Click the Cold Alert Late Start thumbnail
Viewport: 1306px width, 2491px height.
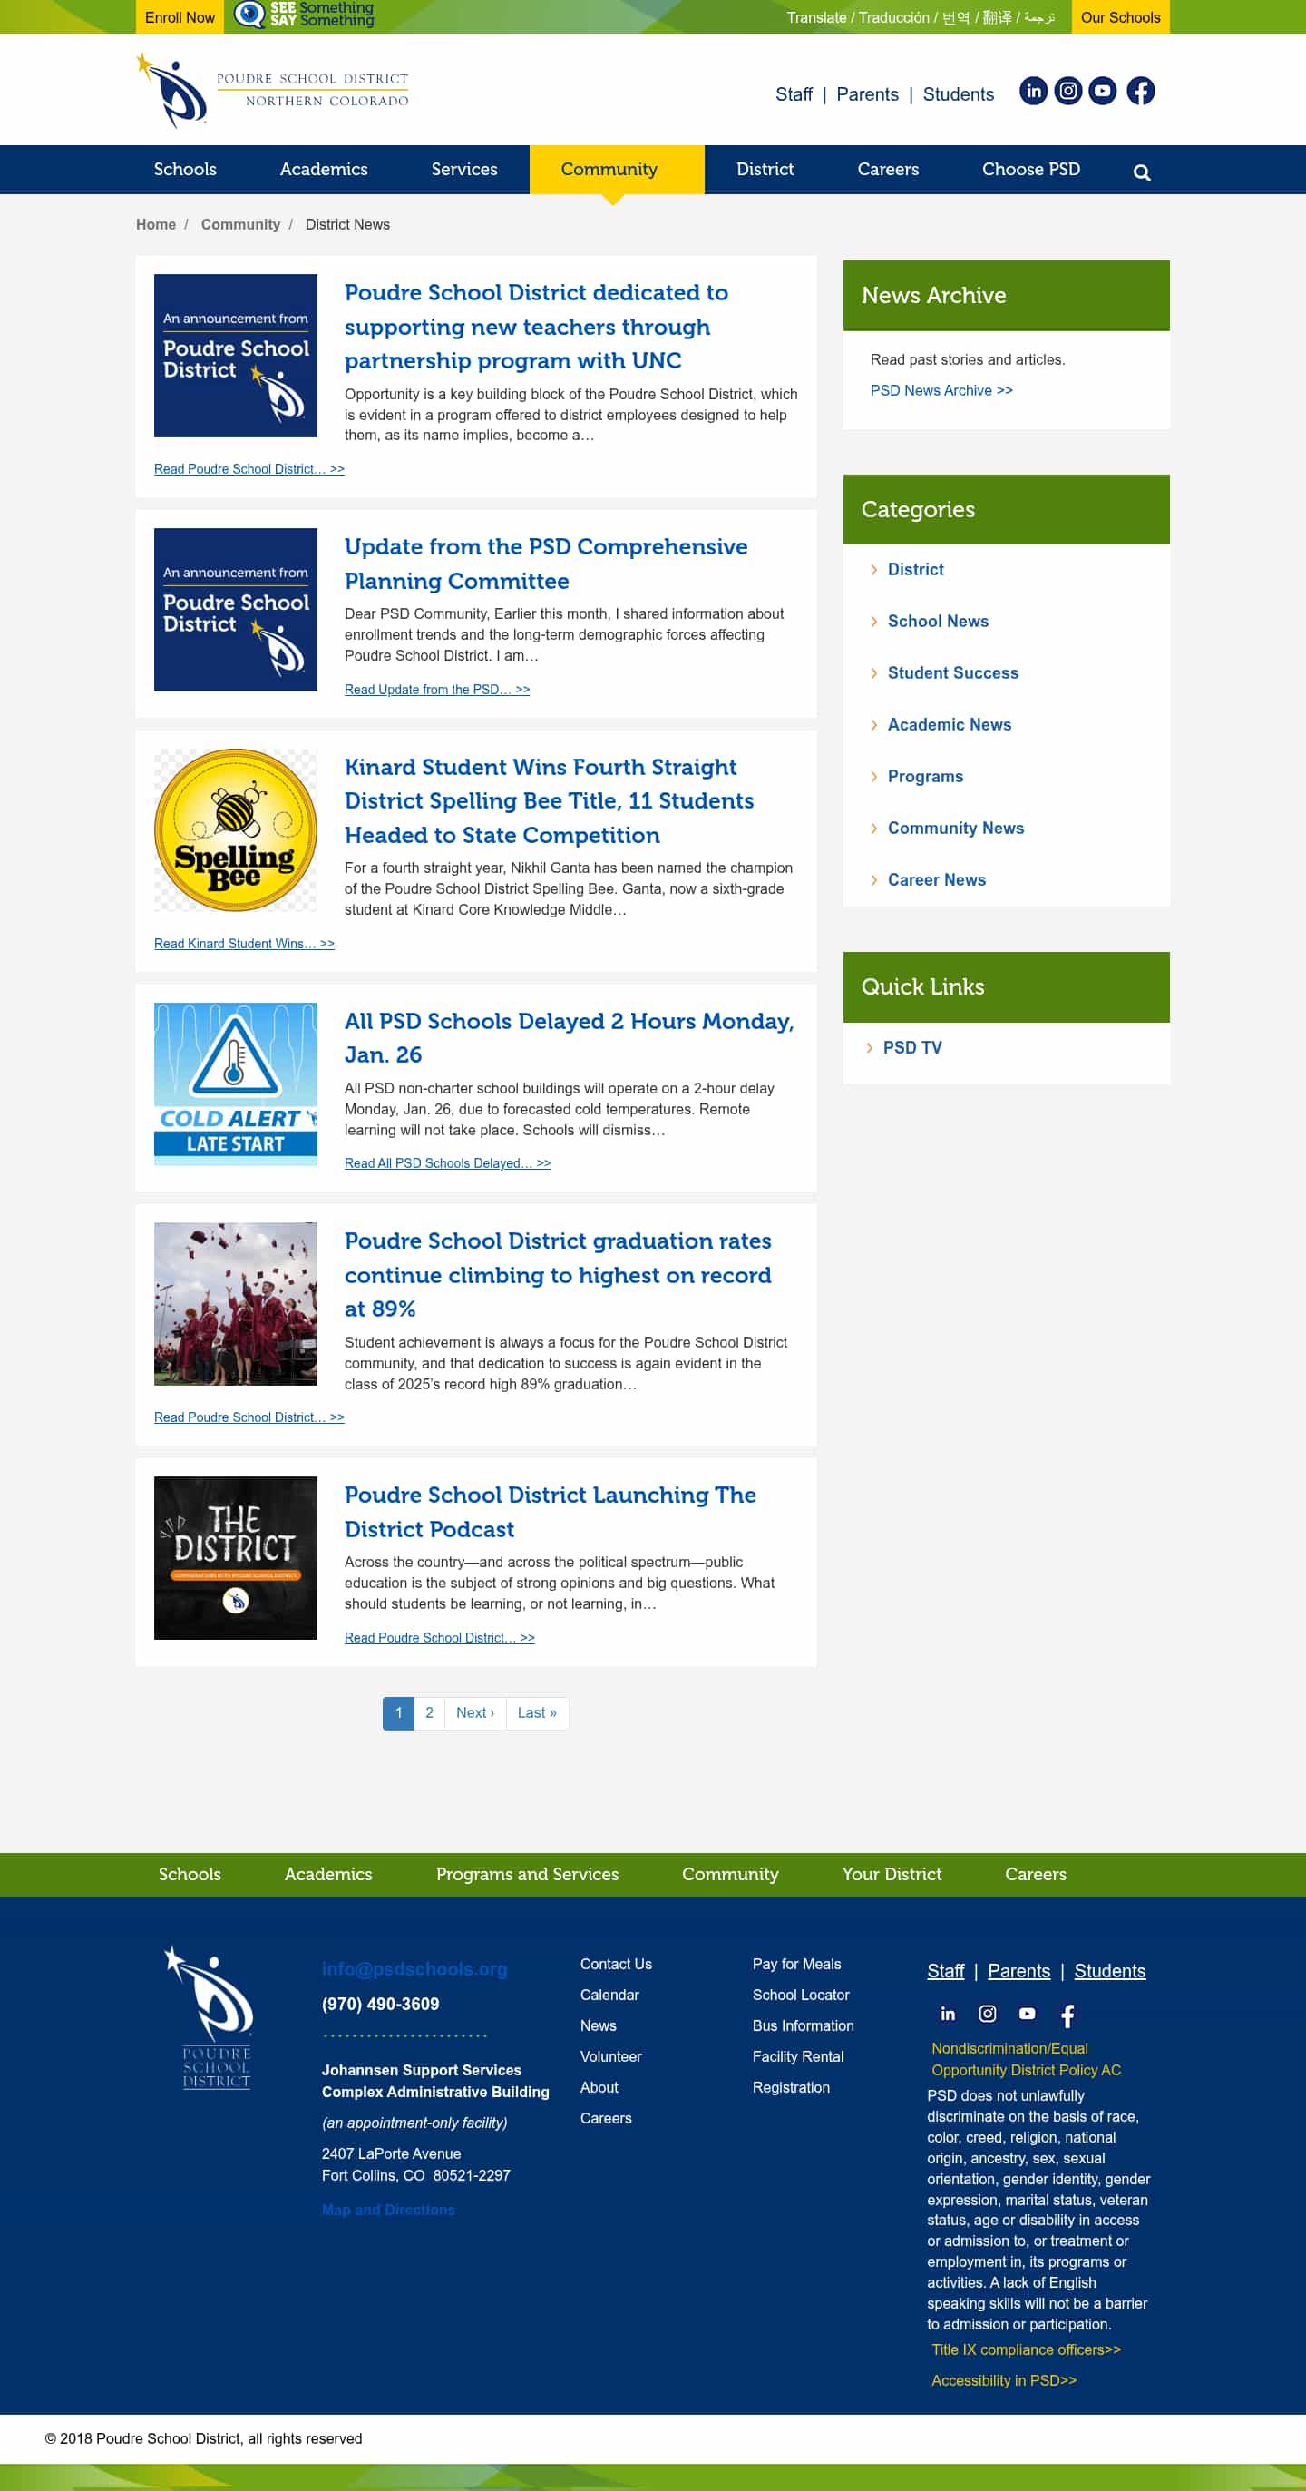tap(236, 1084)
